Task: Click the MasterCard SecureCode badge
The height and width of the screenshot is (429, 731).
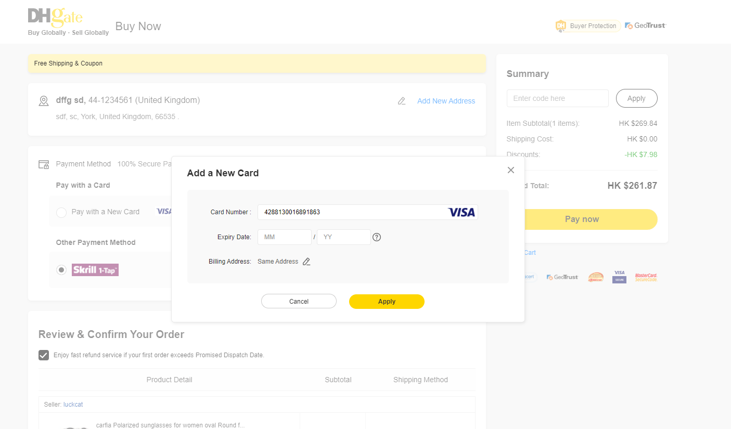Action: click(646, 277)
